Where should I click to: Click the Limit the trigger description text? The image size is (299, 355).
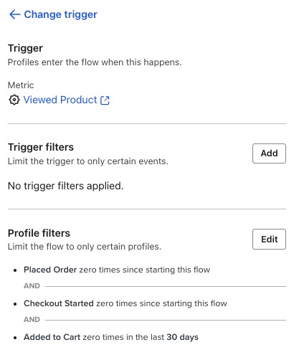click(x=88, y=161)
